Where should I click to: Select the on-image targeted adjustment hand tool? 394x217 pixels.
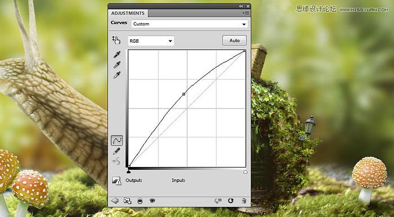[117, 40]
